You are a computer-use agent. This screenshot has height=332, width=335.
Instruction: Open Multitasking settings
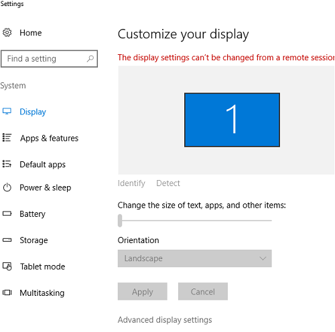tap(42, 293)
